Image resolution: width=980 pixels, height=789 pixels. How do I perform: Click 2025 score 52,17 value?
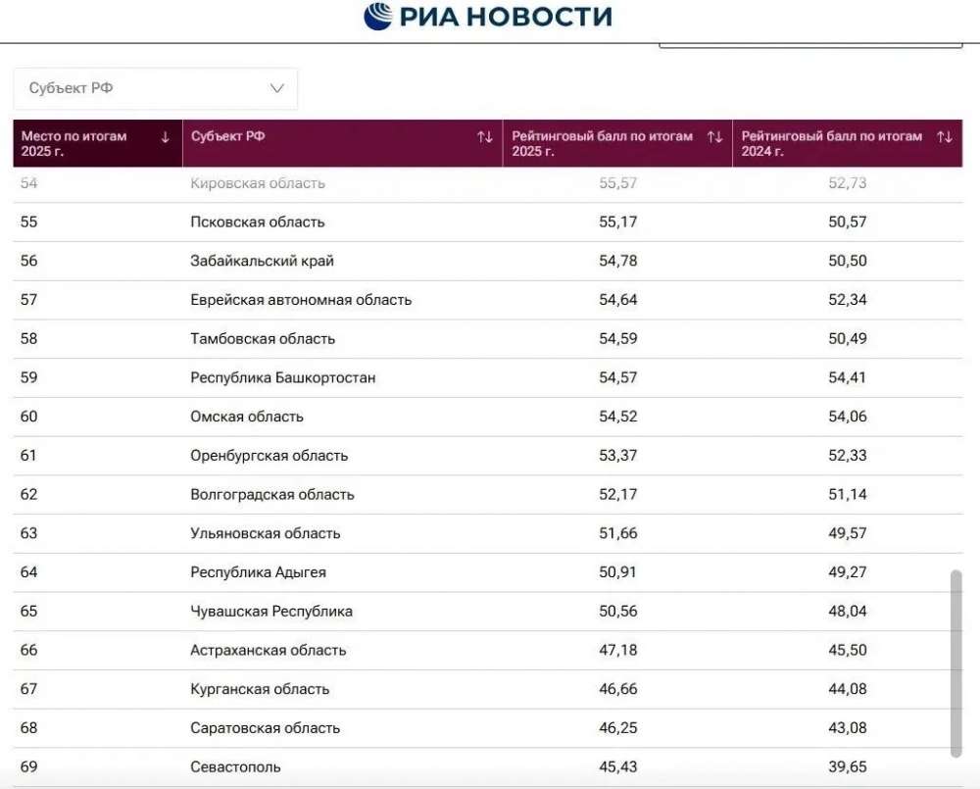[x=618, y=495]
